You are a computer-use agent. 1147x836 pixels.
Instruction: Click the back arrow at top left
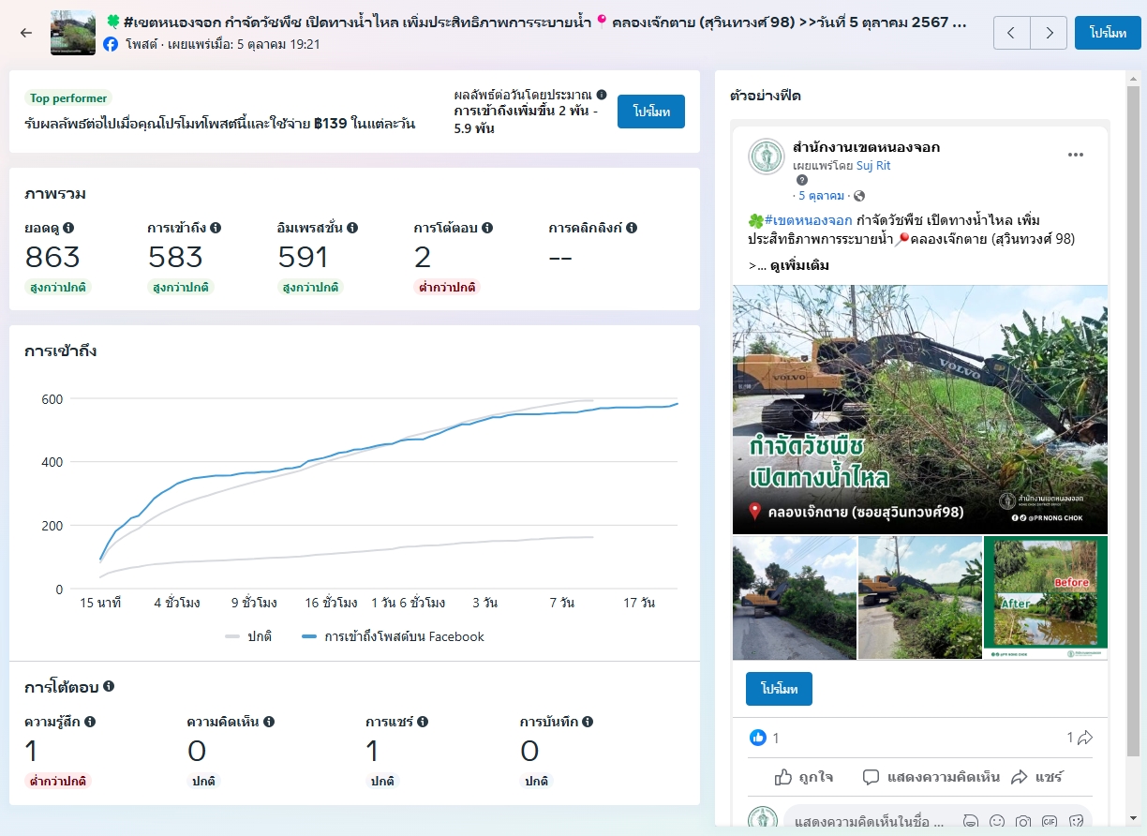[26, 33]
